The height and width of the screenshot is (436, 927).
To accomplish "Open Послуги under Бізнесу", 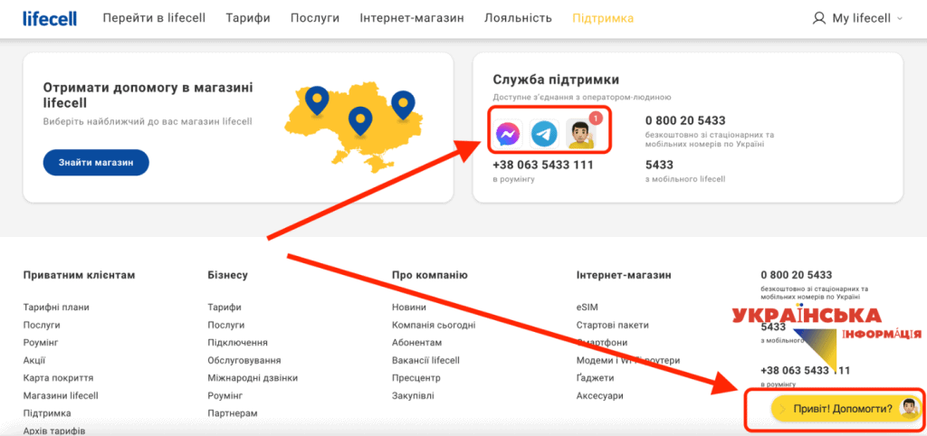I will (225, 325).
